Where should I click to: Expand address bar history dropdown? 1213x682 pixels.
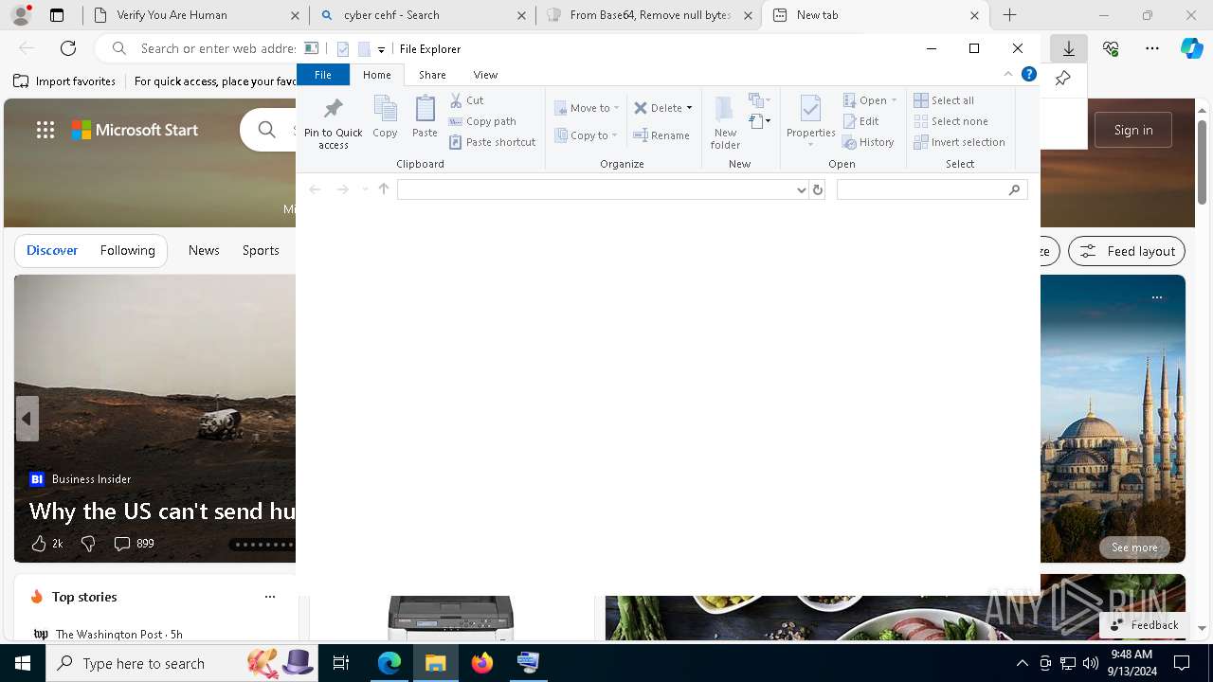tap(802, 189)
